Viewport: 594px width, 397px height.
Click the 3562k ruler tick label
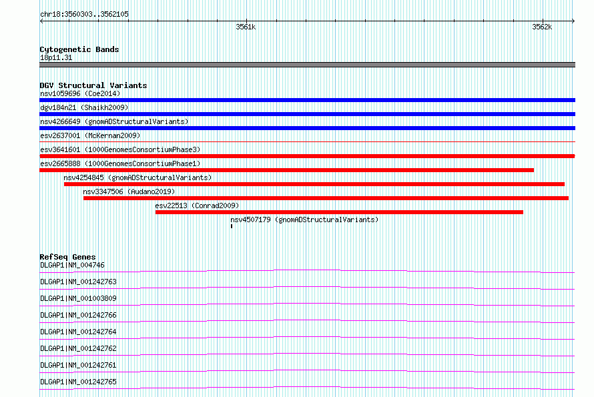[542, 27]
